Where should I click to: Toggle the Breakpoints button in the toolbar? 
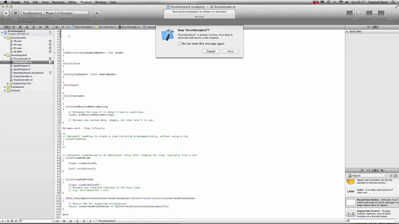coord(97,13)
